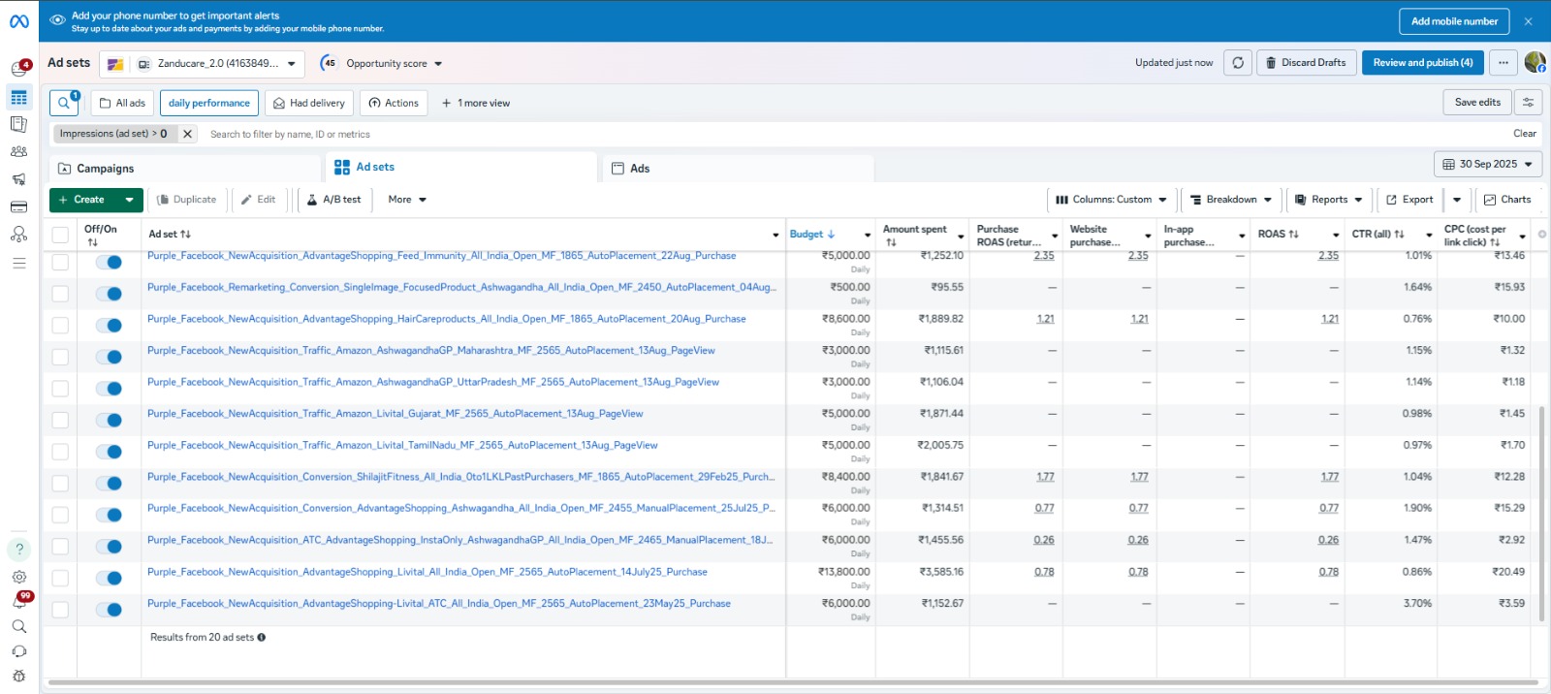Open the Audiences people icon in sidebar
The image size is (1551, 694).
[x=18, y=152]
